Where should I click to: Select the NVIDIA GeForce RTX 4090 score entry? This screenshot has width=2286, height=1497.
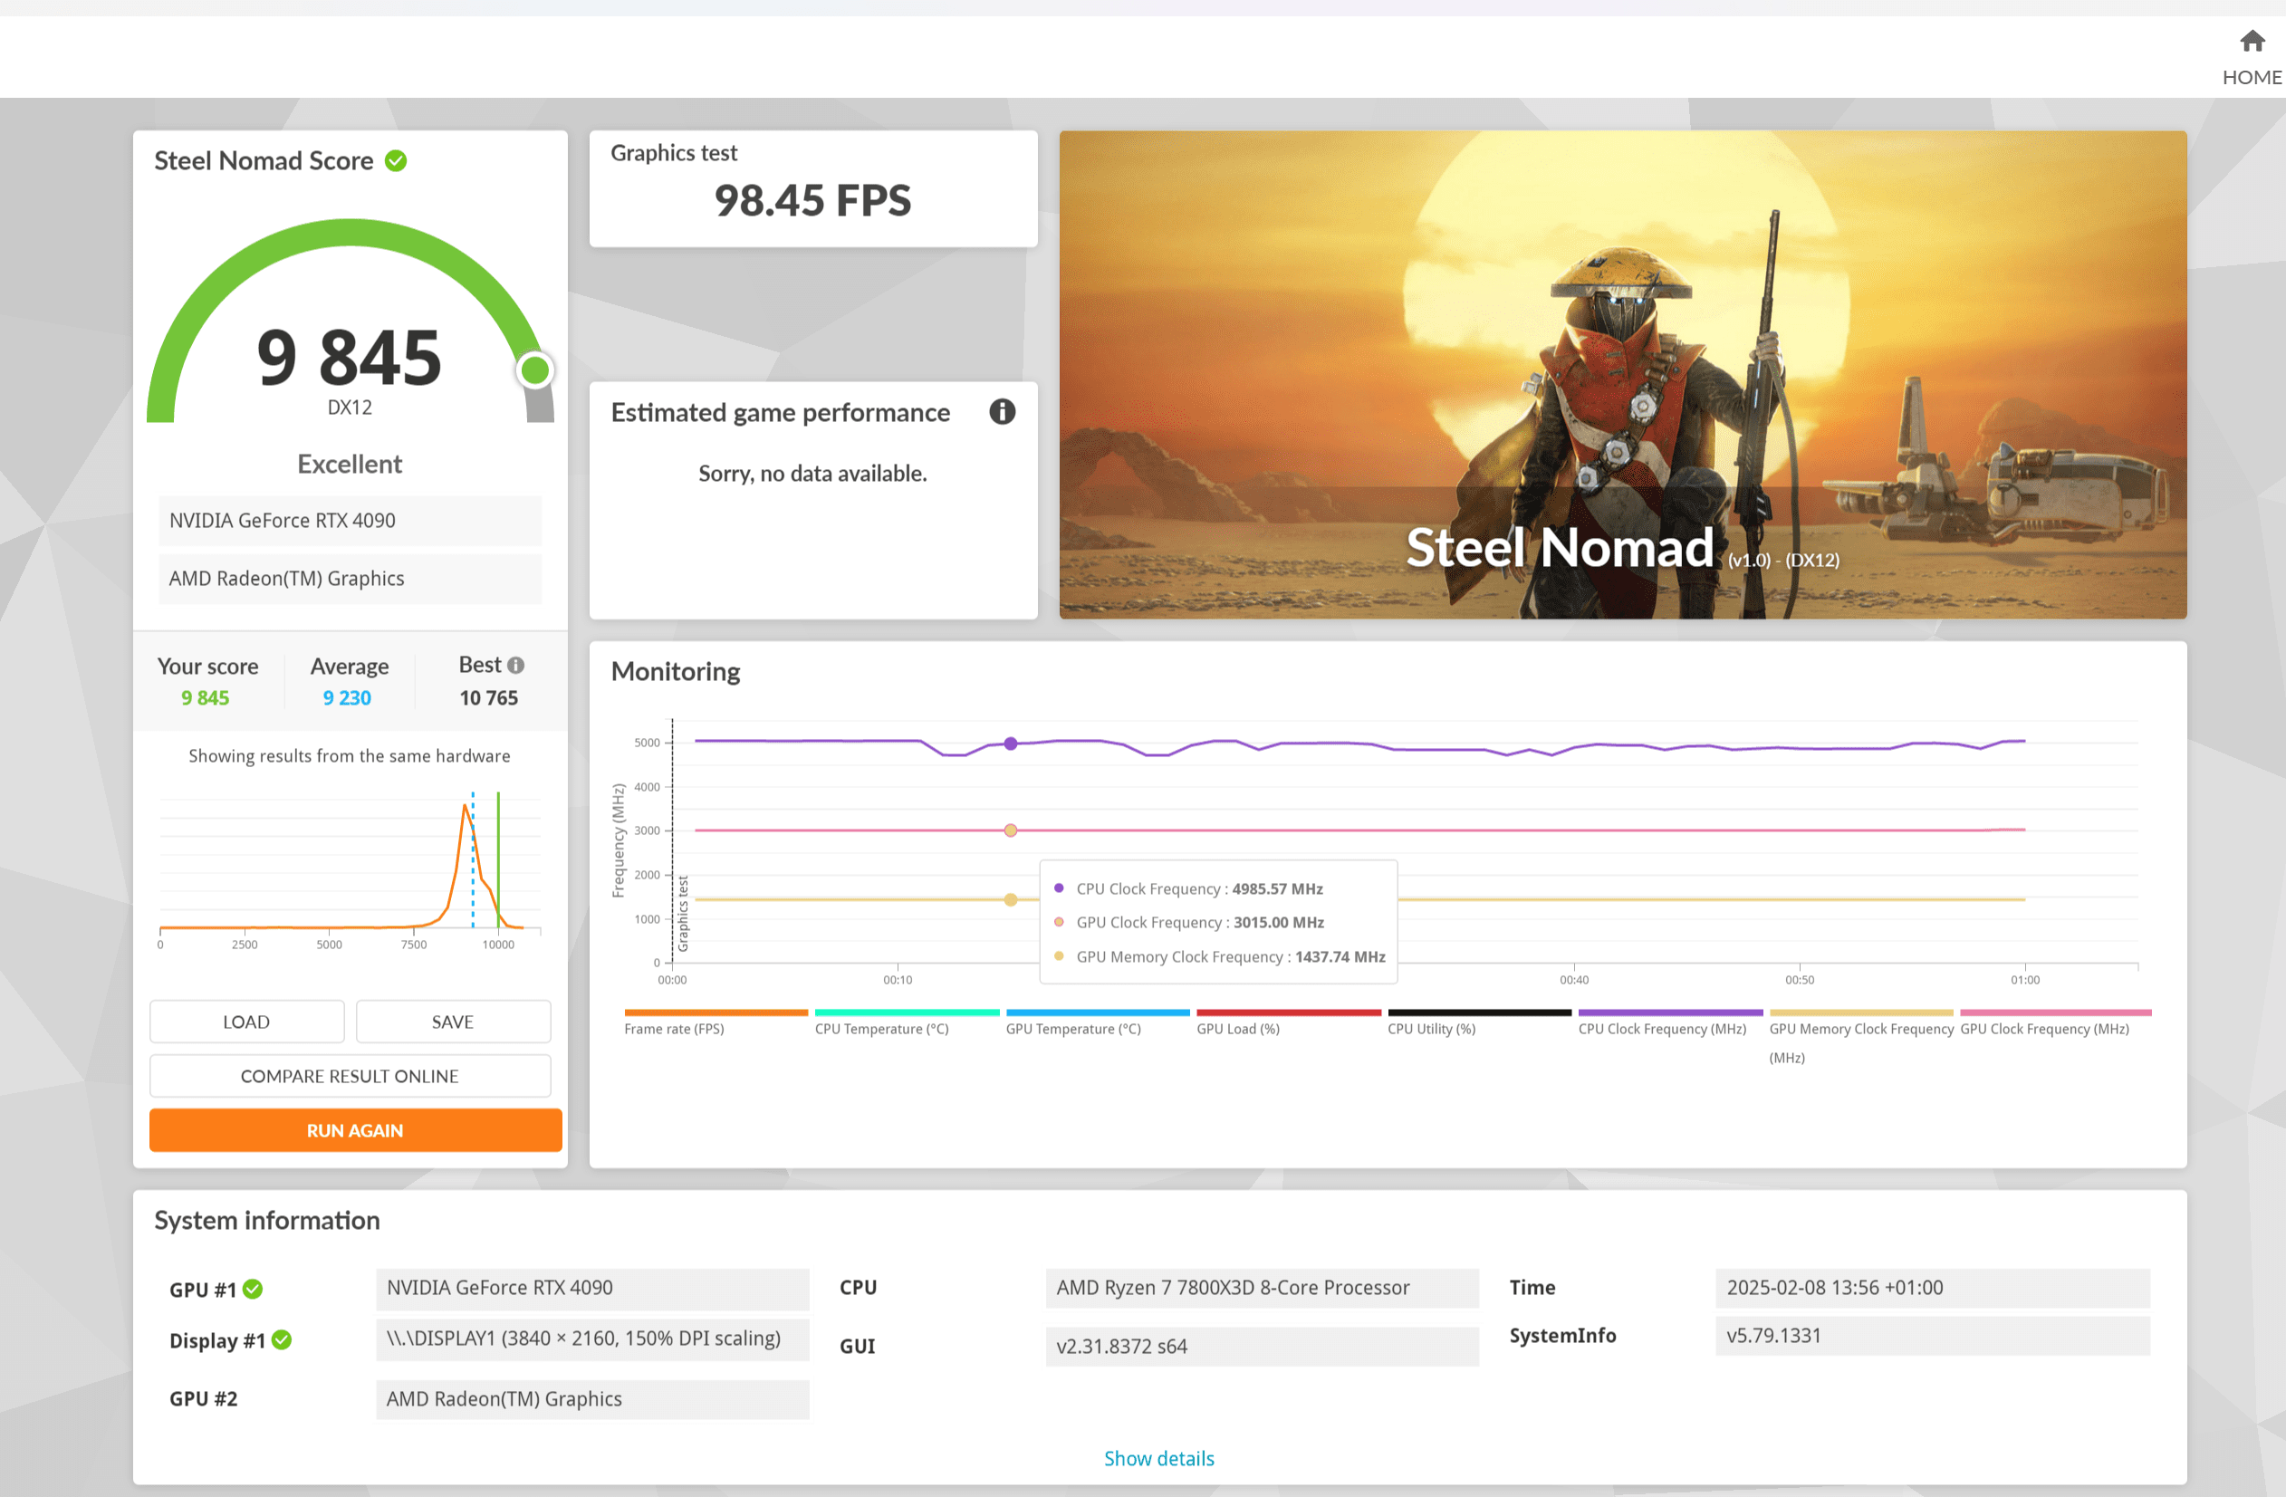(350, 521)
